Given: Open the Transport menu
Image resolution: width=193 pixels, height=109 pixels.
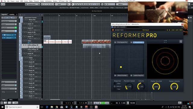Looking at the screenshot, I should [x=36, y=1].
